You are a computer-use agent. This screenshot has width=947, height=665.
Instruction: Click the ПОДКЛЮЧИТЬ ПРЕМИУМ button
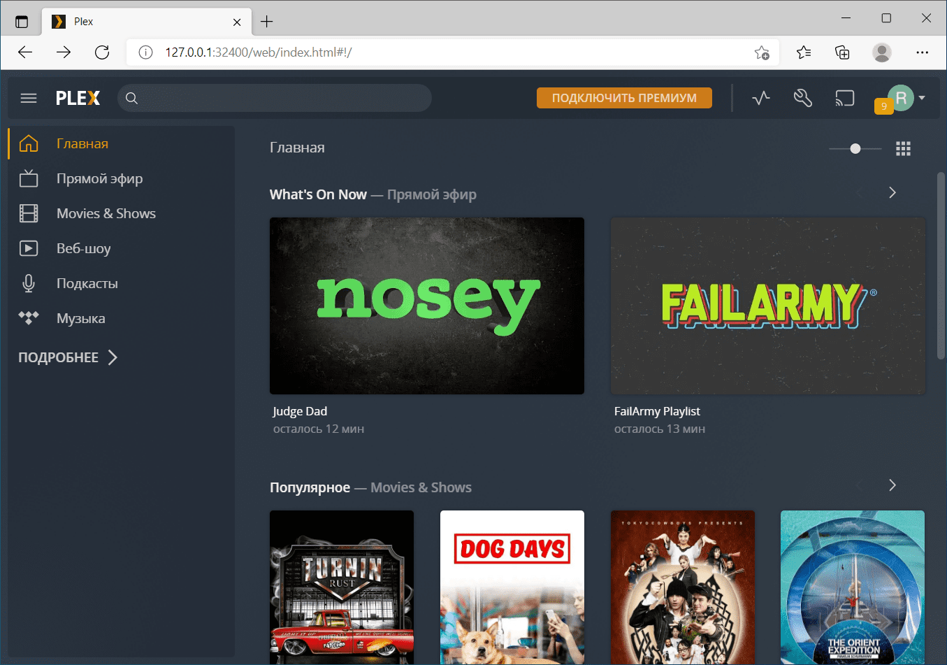click(x=624, y=98)
